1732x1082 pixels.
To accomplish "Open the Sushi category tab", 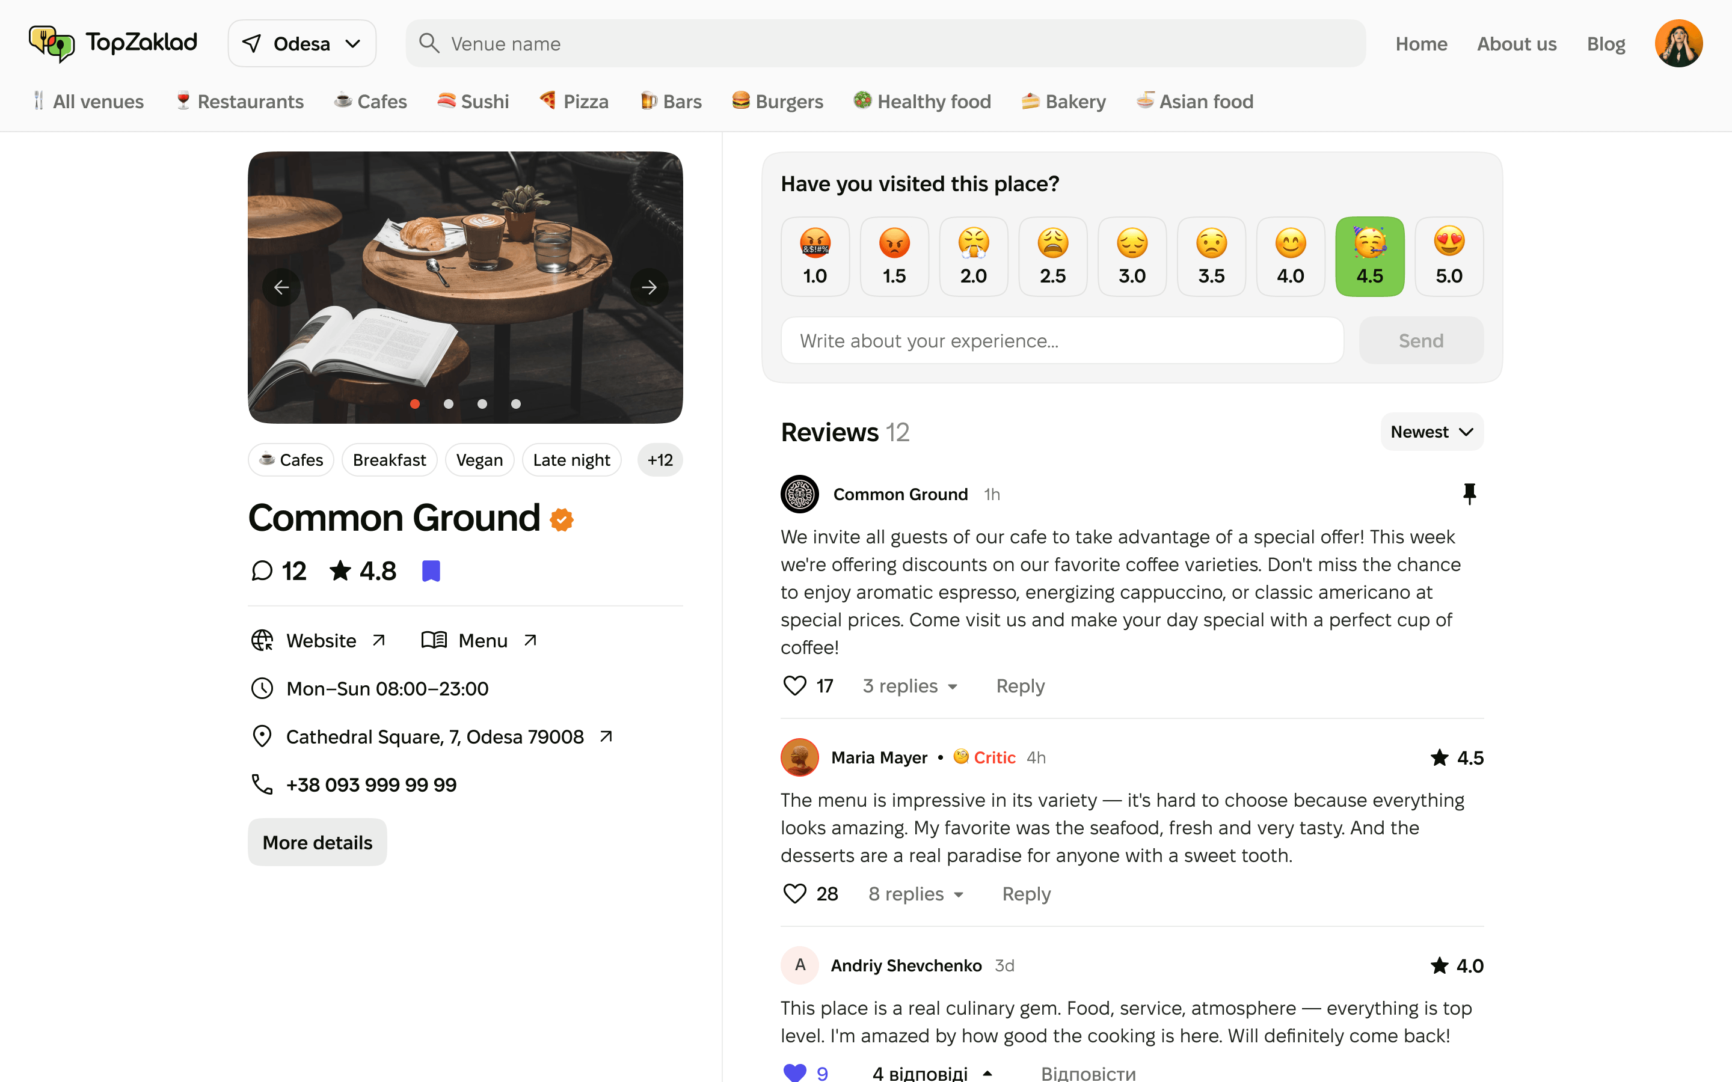I will tap(473, 102).
